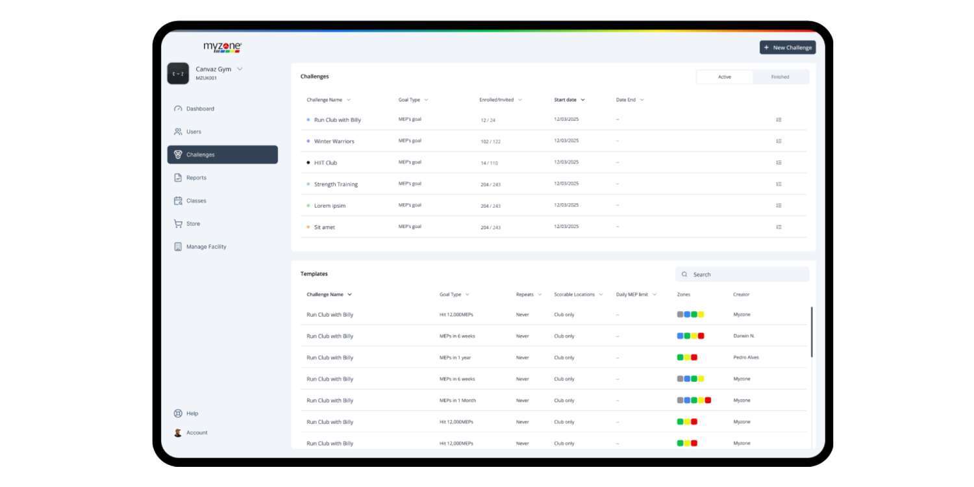Open the Winter Warriors row list icon

coord(779,141)
